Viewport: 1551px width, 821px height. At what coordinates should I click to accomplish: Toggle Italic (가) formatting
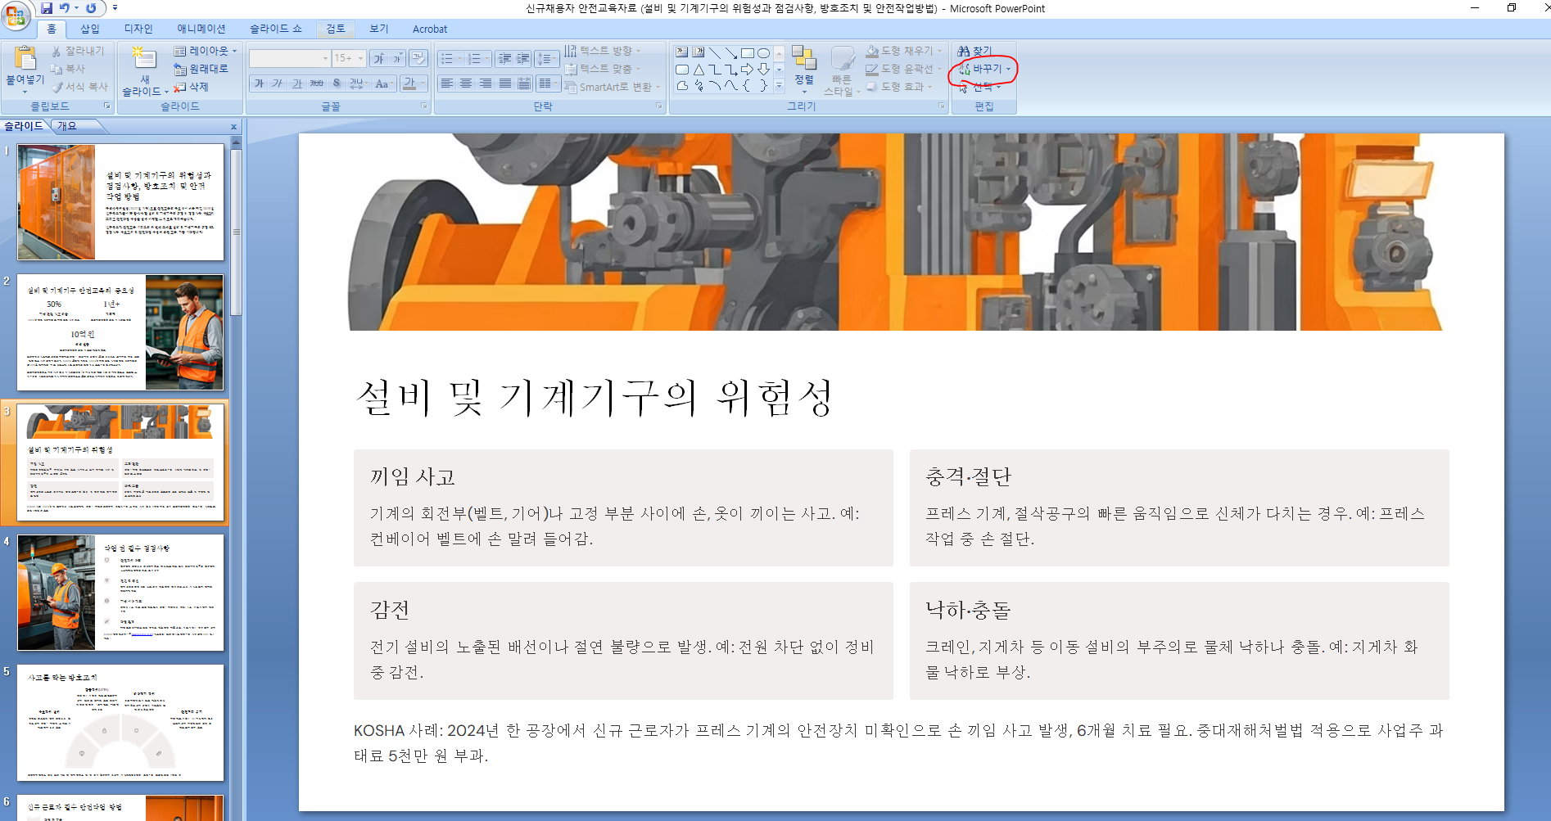(278, 83)
